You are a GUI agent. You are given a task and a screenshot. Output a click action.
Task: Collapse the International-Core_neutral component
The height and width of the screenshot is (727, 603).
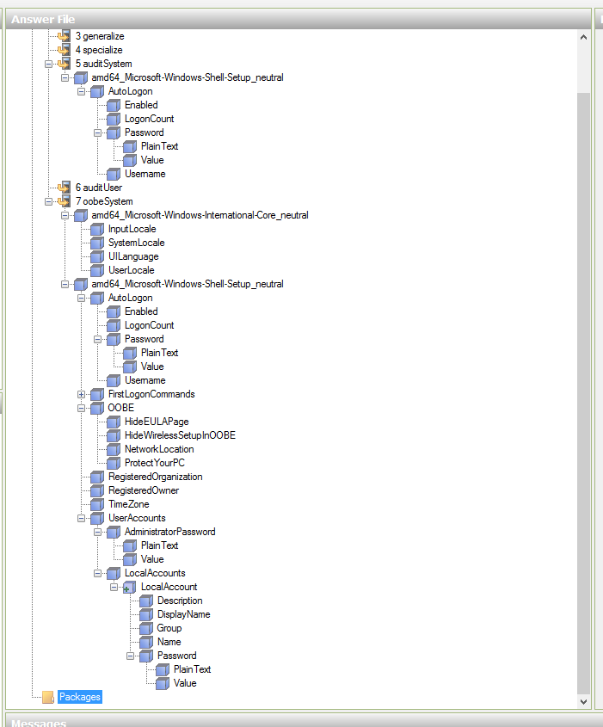click(x=65, y=216)
